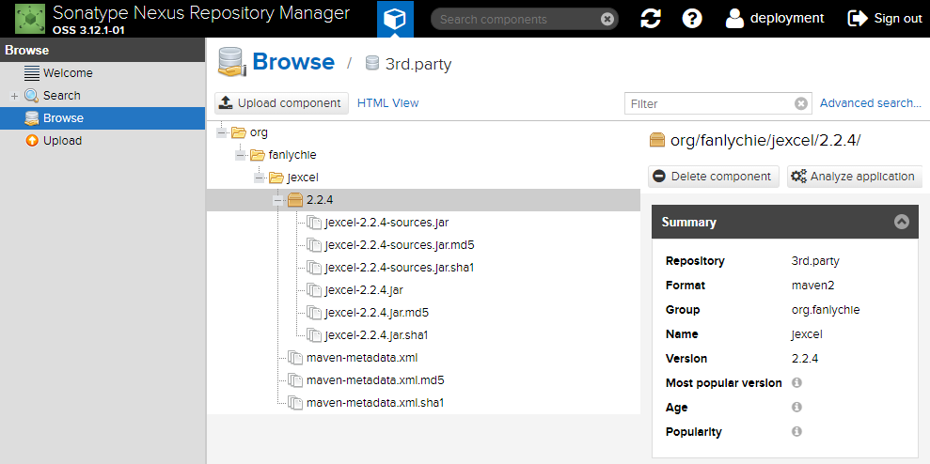Clear the Filter field
This screenshot has height=464, width=930.
coord(800,103)
